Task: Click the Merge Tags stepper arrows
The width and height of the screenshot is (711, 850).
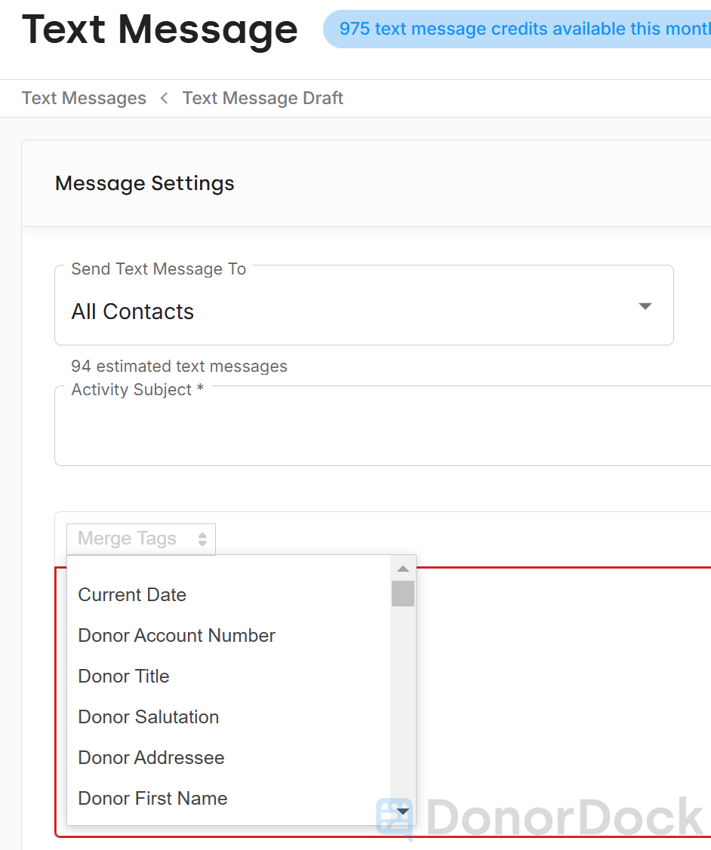Action: 202,539
